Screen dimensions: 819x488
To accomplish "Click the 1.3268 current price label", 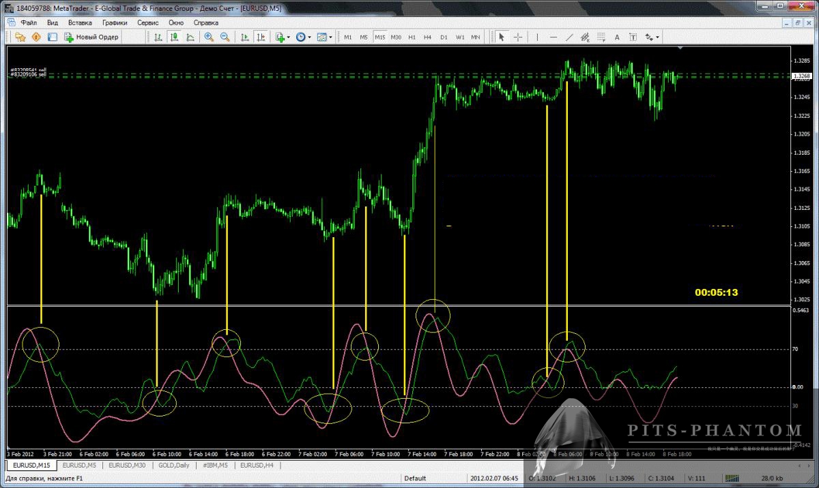I will (801, 76).
